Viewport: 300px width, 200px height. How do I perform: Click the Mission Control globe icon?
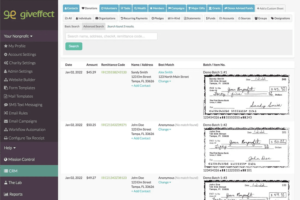(6, 159)
